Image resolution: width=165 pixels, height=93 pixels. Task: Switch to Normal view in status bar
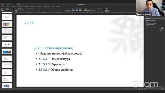[x=140, y=89]
